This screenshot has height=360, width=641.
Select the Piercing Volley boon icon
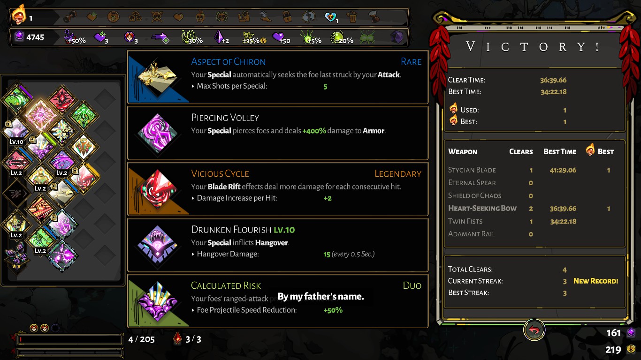[x=157, y=133]
